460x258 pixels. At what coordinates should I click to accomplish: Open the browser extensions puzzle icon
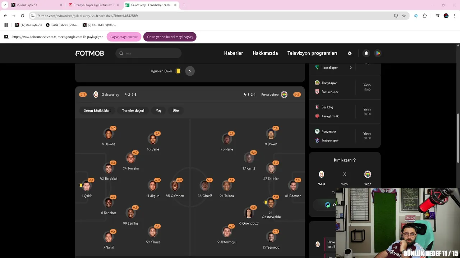(x=424, y=16)
